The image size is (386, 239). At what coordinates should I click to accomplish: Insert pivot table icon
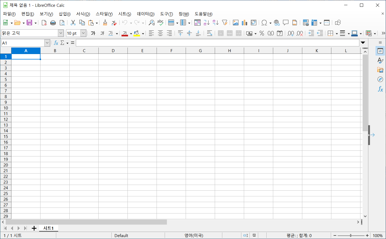click(x=254, y=23)
